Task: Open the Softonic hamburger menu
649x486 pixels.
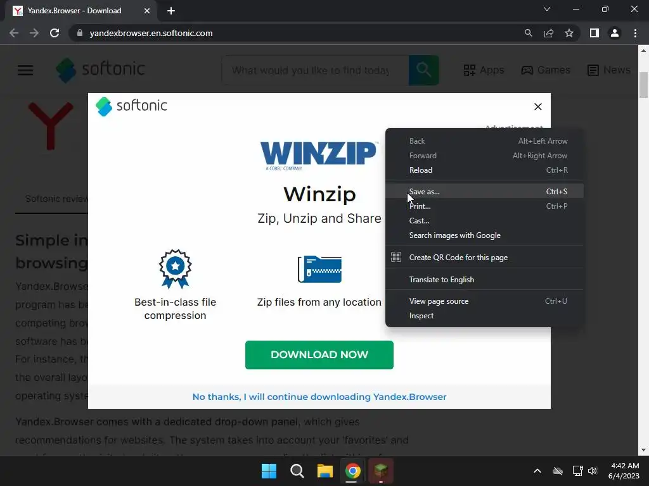Action: pyautogui.click(x=25, y=70)
